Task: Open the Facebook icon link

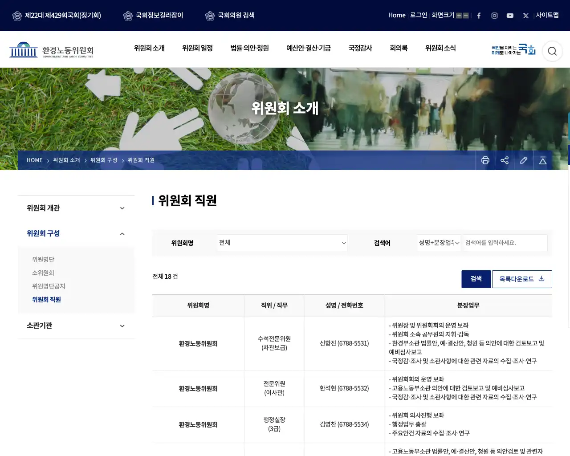Action: tap(479, 16)
